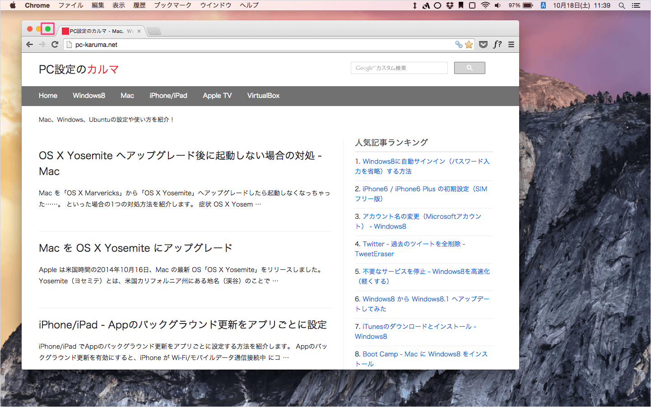Open the ブックマーク menu
651x407 pixels.
[173, 5]
